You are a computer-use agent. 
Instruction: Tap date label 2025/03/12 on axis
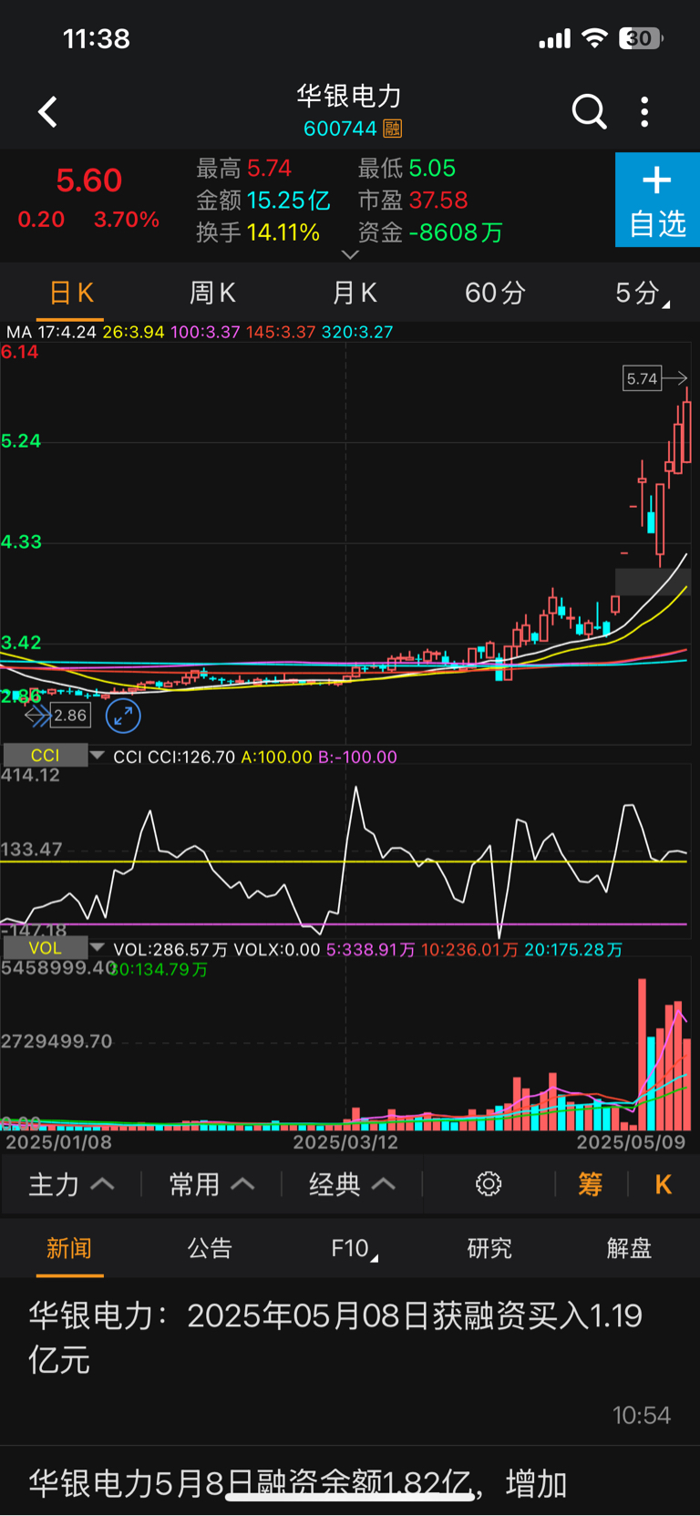345,1141
